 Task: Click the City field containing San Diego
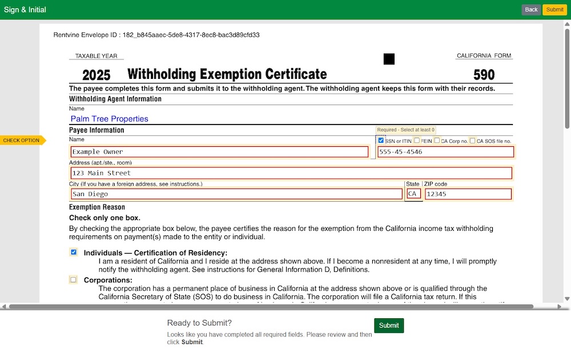pyautogui.click(x=236, y=194)
